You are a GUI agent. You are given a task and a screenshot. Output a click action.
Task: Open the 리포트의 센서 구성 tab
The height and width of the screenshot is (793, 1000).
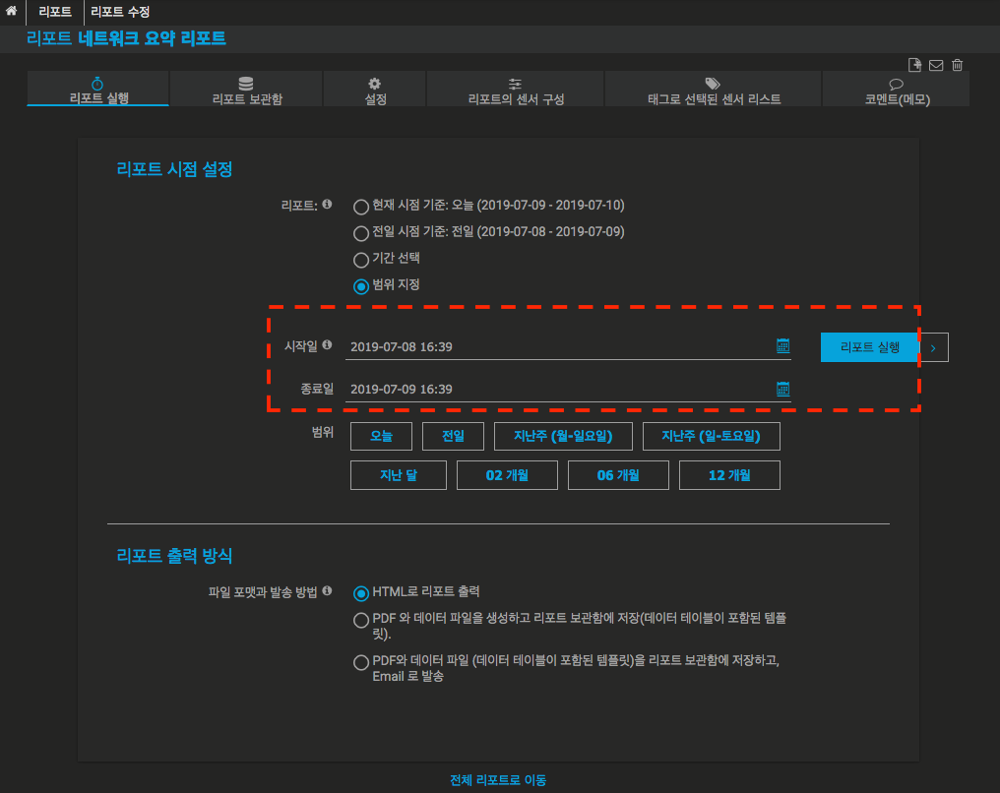click(x=516, y=90)
